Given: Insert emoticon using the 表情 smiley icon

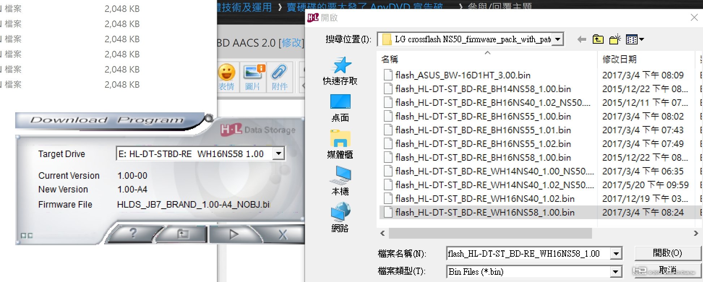Looking at the screenshot, I should [227, 77].
